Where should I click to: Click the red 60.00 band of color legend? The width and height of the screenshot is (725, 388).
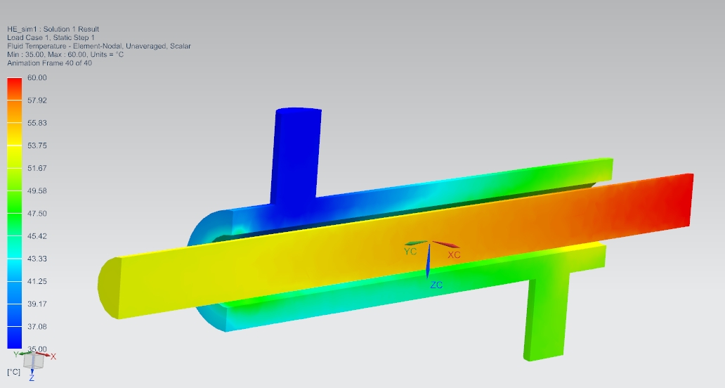pos(14,89)
